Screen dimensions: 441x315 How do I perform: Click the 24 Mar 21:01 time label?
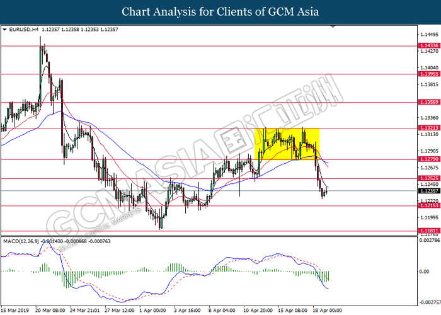(84, 311)
